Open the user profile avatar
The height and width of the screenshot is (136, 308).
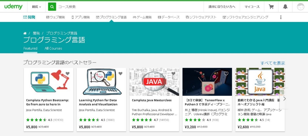[300, 7]
